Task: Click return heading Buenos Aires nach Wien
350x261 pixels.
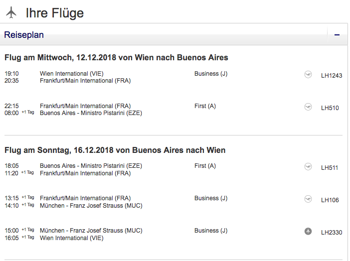Action: pyautogui.click(x=115, y=150)
